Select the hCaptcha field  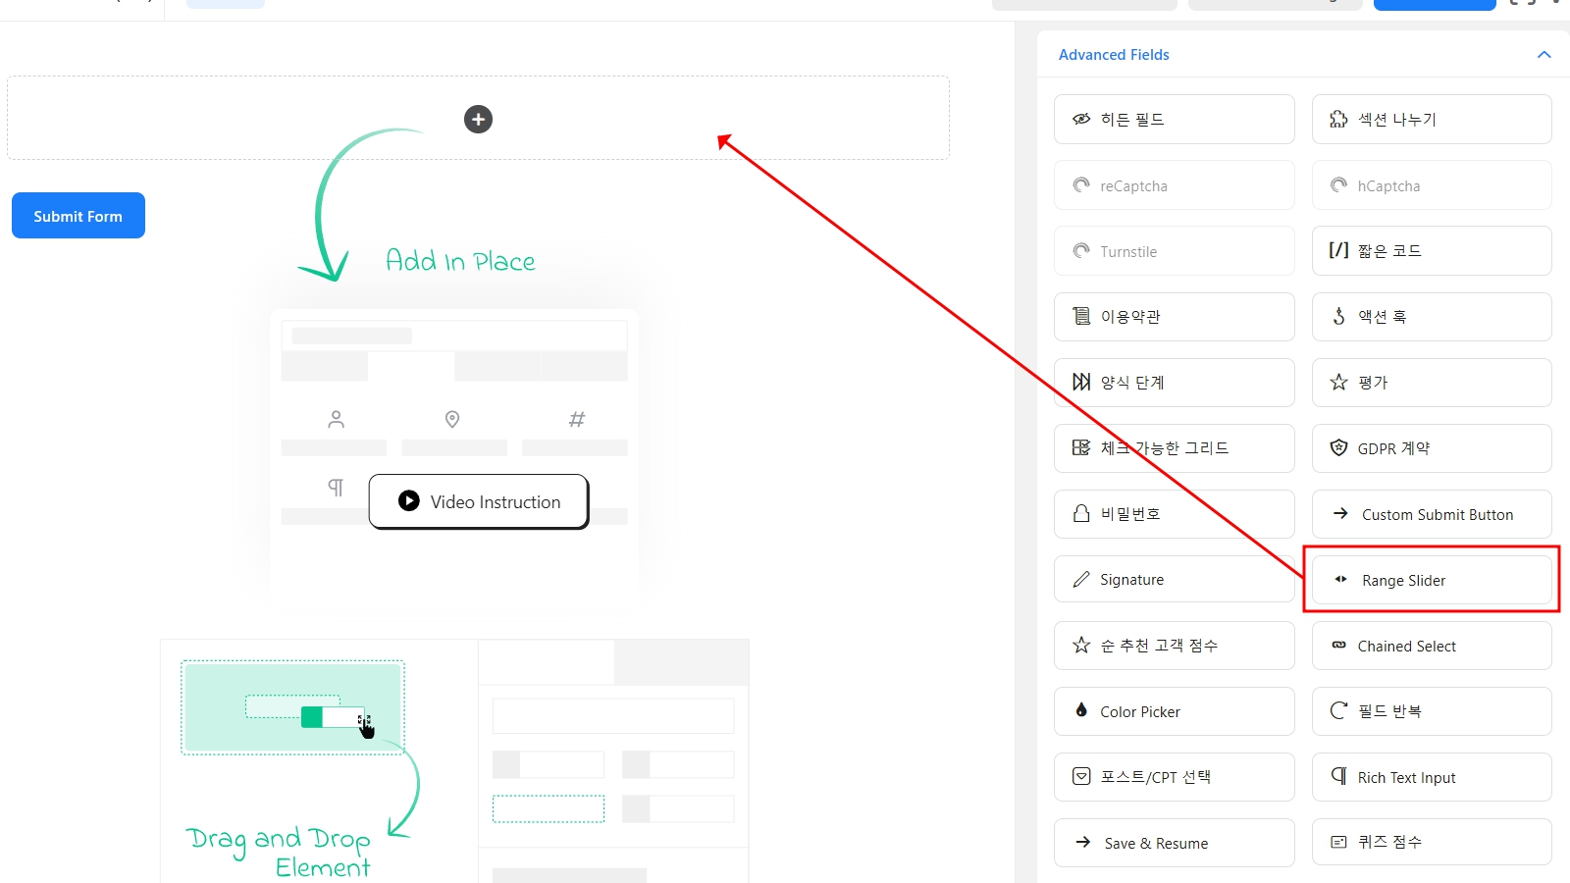coord(1432,185)
